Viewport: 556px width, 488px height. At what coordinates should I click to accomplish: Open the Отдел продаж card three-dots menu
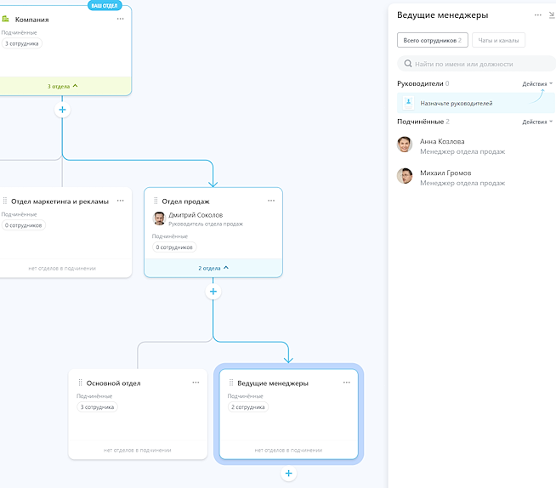click(x=271, y=201)
